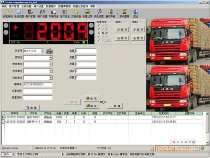
Task: Click the cancel (取消) button
Action: tap(115, 106)
